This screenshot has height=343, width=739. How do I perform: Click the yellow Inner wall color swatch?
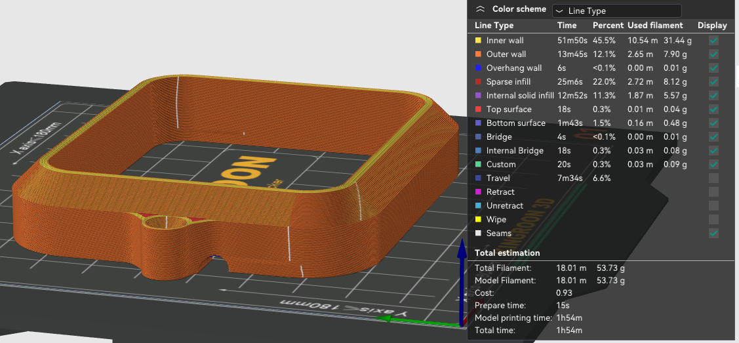[478, 41]
